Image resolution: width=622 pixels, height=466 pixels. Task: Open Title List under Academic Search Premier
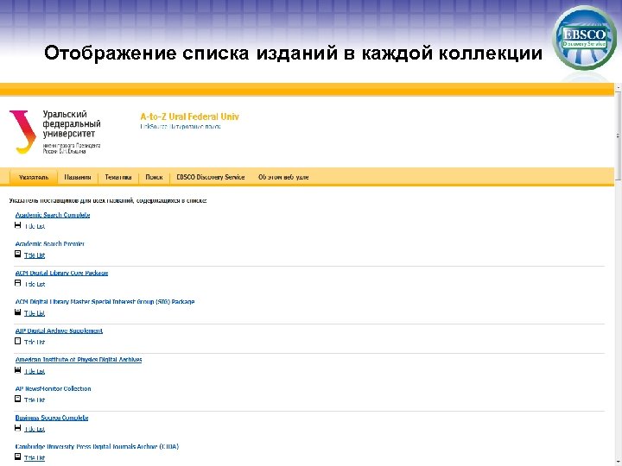(x=35, y=255)
